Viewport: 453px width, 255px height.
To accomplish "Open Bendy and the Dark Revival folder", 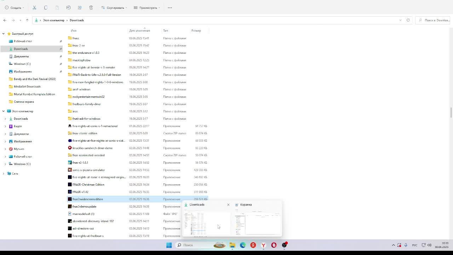I will (x=35, y=79).
